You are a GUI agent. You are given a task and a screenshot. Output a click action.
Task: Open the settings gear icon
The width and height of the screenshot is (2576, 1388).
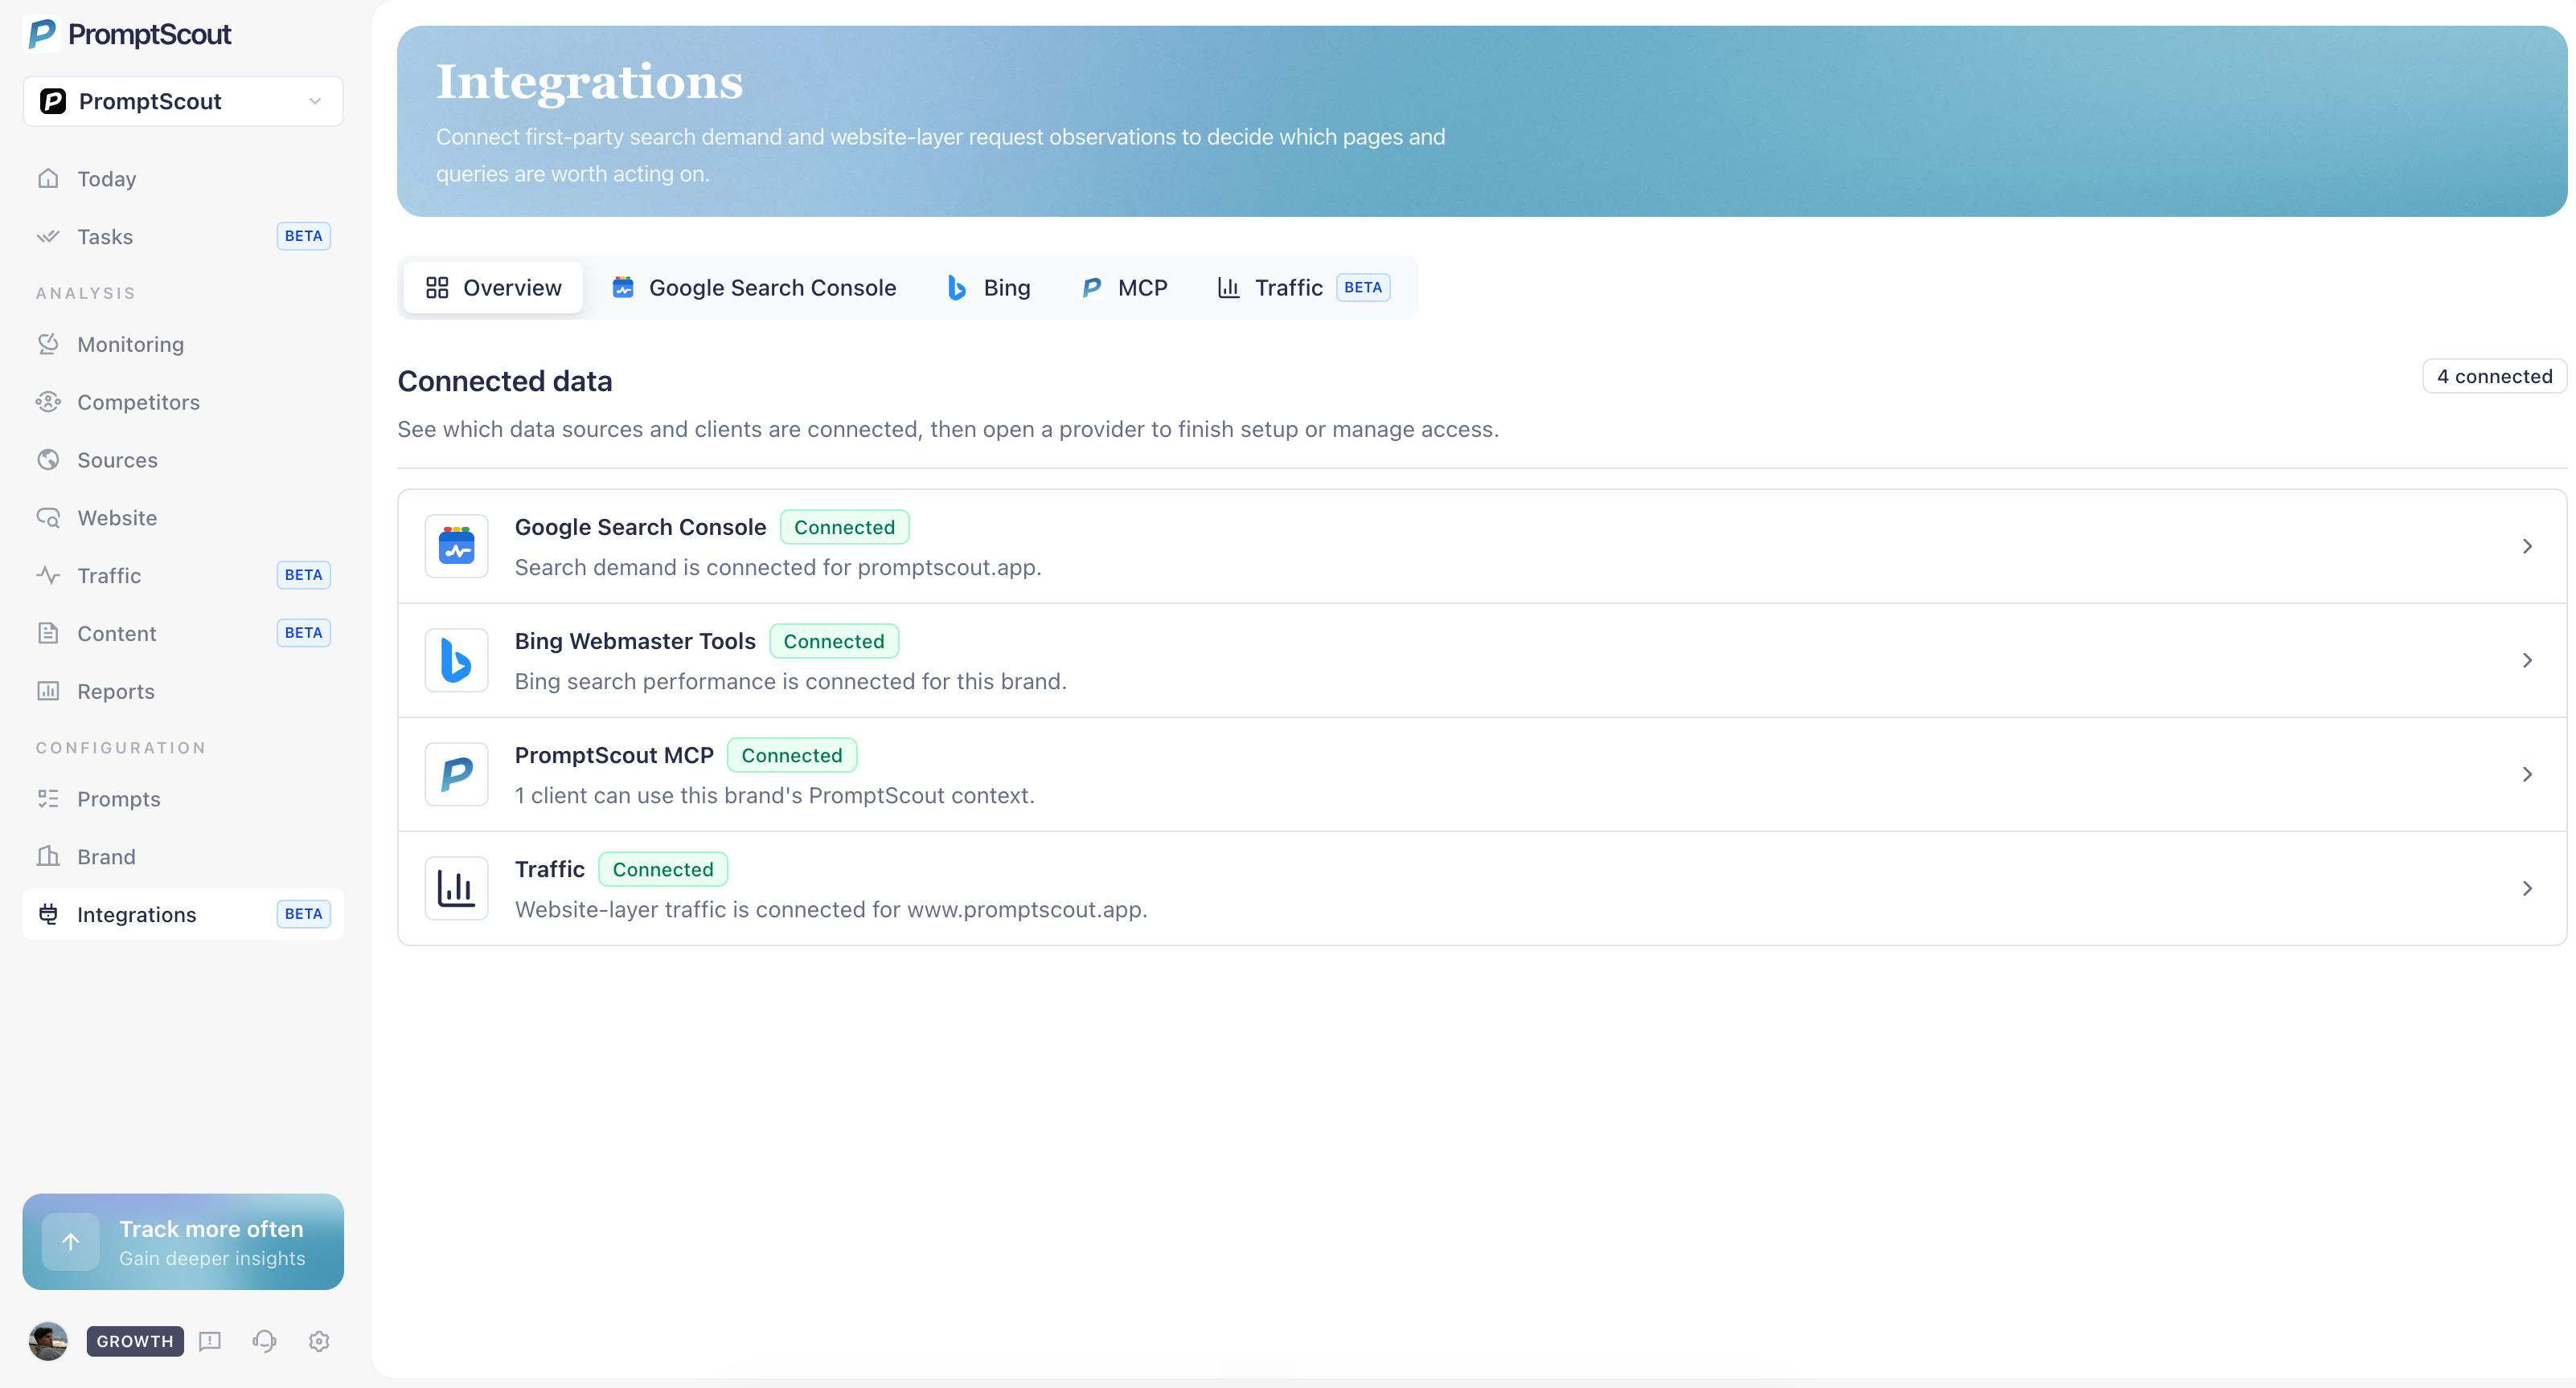point(319,1341)
